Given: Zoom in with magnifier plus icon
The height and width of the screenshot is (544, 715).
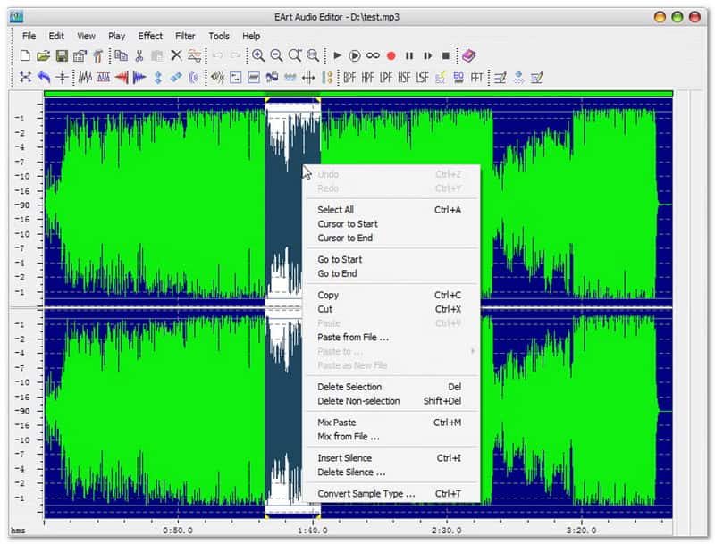Looking at the screenshot, I should [258, 55].
